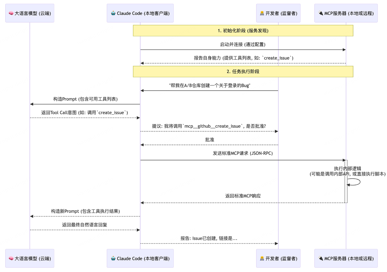Select the plug icon in the bottom MCP服务器 box

[x=321, y=258]
